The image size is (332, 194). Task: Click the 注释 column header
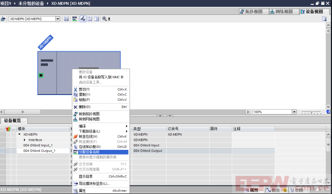click(x=253, y=129)
